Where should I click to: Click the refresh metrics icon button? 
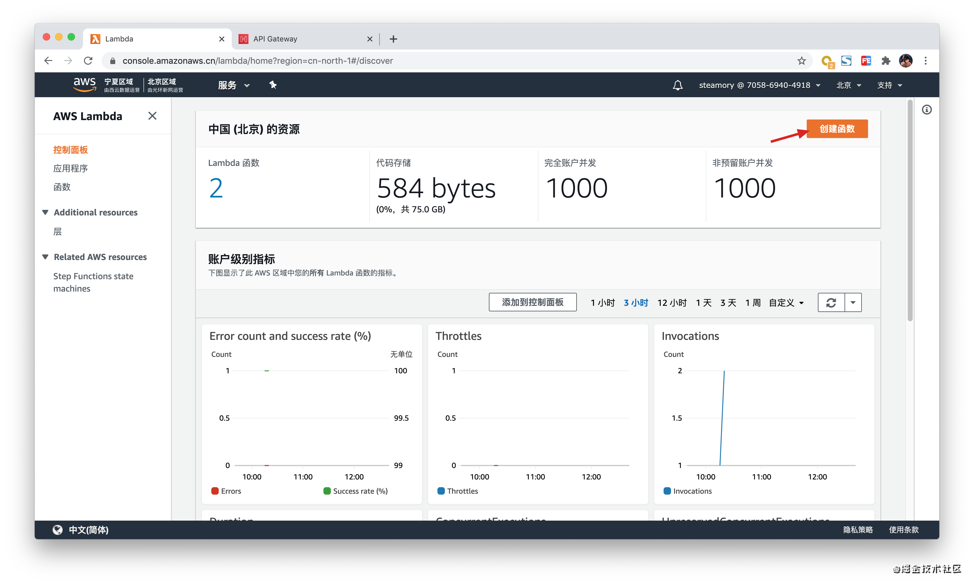click(x=831, y=302)
